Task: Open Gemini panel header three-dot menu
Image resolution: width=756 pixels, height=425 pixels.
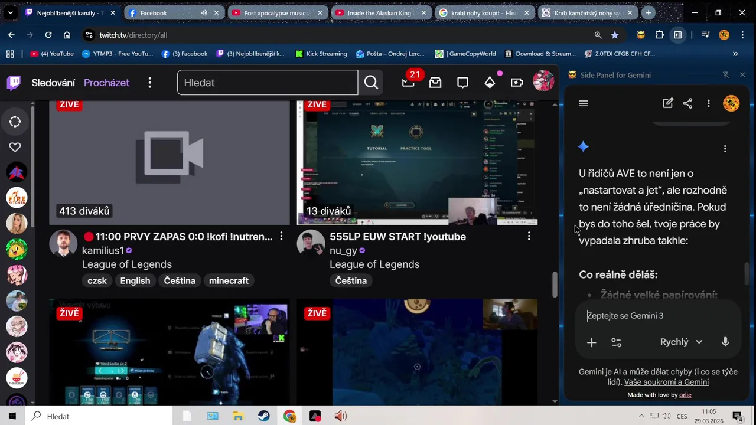Action: coord(708,103)
